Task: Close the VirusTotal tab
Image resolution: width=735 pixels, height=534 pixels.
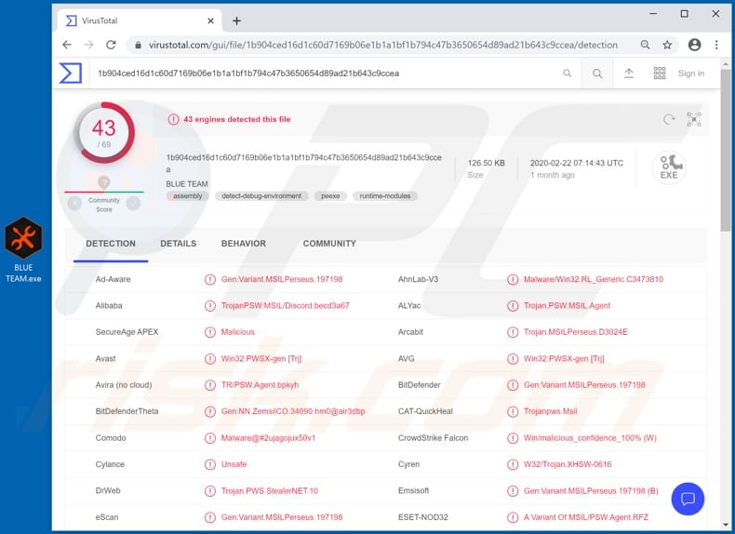Action: [211, 20]
